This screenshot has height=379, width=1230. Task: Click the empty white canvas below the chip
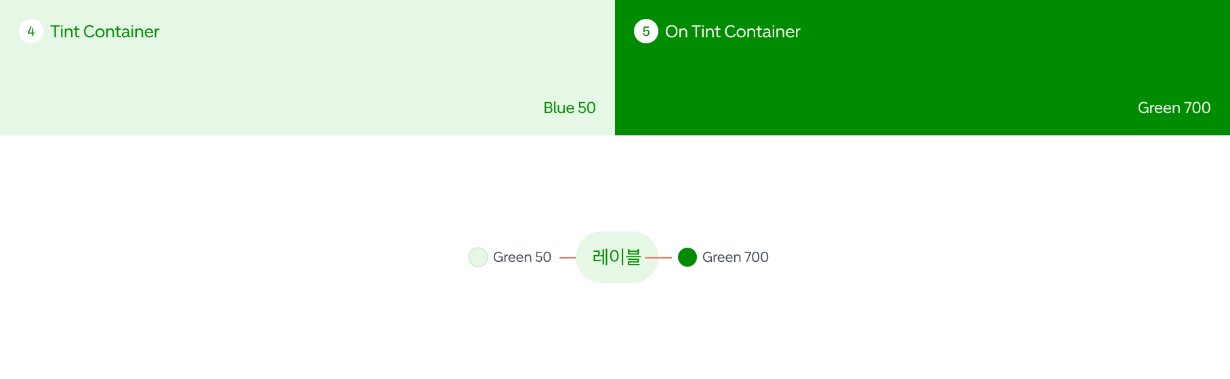click(x=616, y=332)
